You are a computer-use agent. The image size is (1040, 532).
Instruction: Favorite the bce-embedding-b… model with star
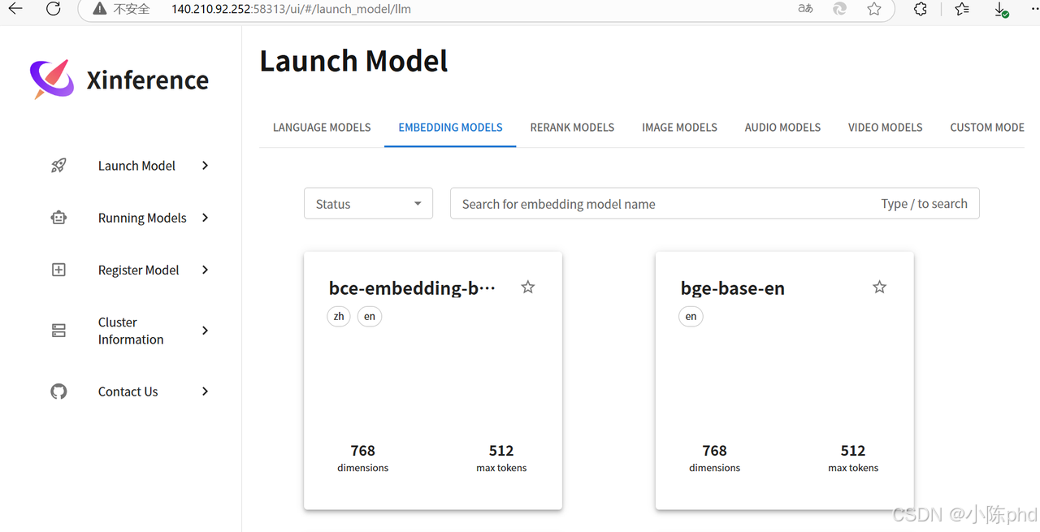(528, 287)
